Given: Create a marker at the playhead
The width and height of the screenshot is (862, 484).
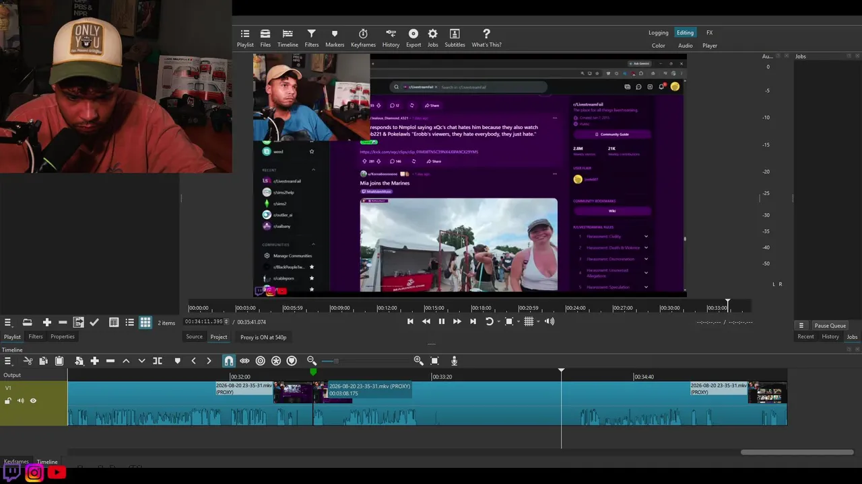Looking at the screenshot, I should (177, 361).
